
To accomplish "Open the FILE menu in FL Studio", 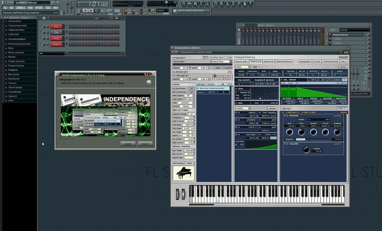I will pyautogui.click(x=5, y=8).
